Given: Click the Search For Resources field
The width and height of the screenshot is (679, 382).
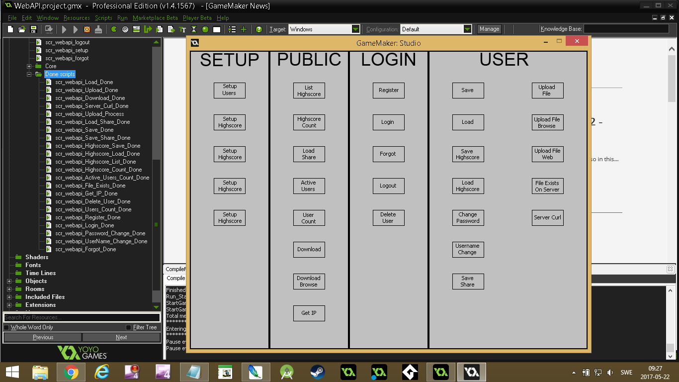Looking at the screenshot, I should tap(82, 317).
